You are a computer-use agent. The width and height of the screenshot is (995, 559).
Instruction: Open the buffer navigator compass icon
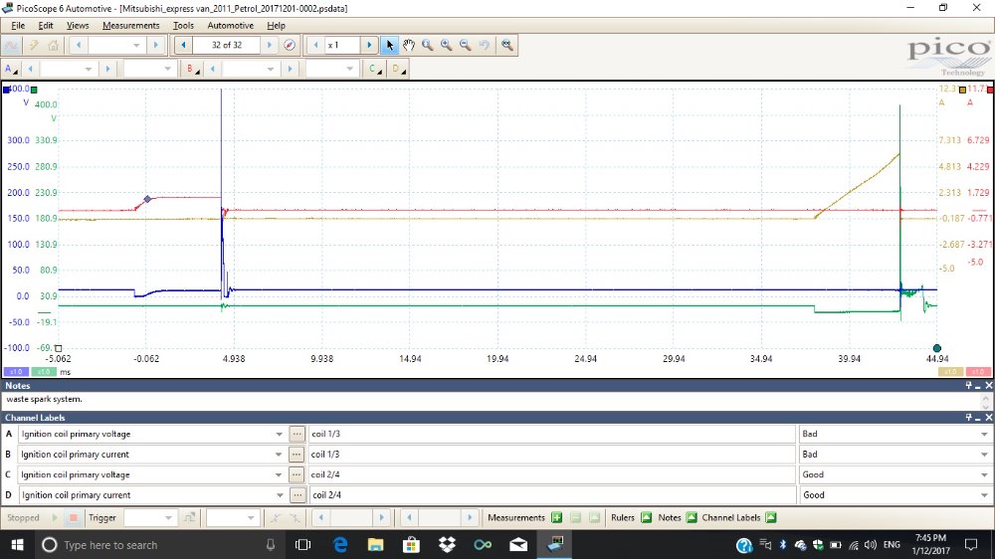[x=290, y=46]
